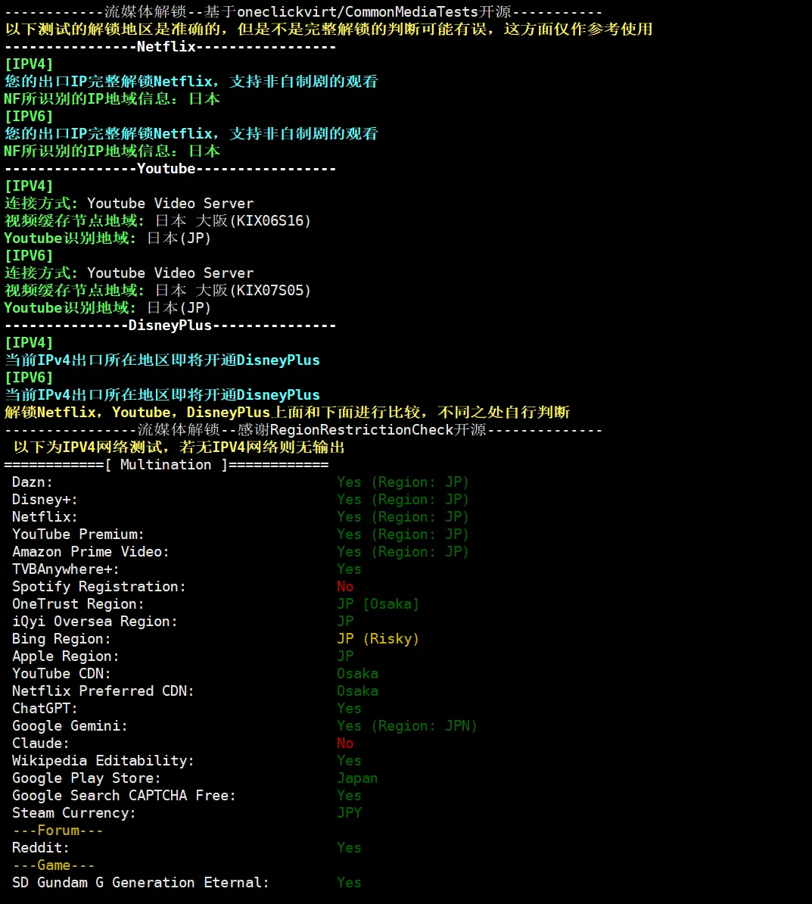
Task: Click the Yes value for ChatGPT
Action: [x=349, y=709]
